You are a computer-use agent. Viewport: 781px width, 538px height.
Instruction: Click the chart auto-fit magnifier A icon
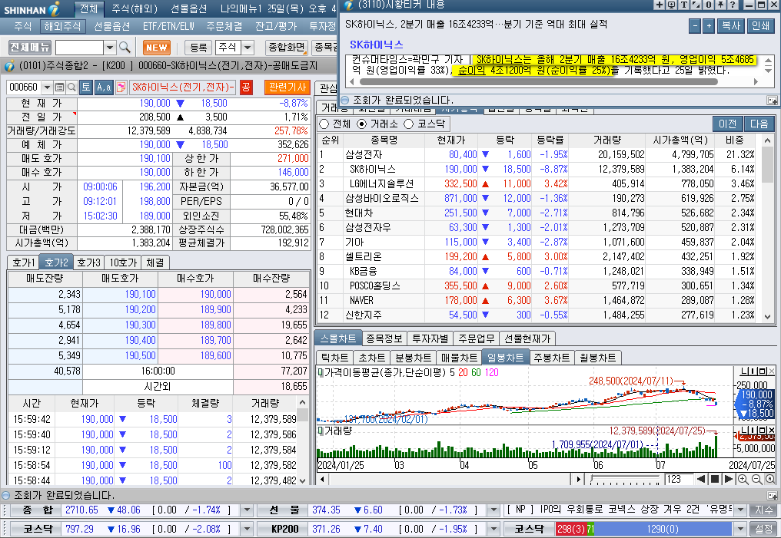[x=770, y=480]
